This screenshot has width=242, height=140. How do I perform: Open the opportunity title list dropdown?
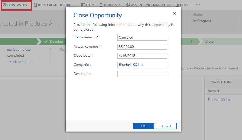[58, 24]
